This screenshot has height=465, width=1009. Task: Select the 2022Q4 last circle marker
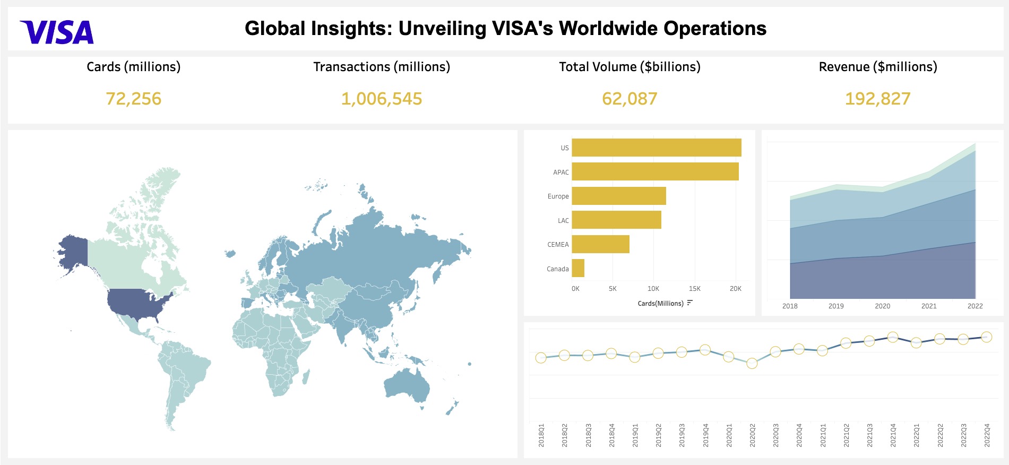tap(986, 337)
